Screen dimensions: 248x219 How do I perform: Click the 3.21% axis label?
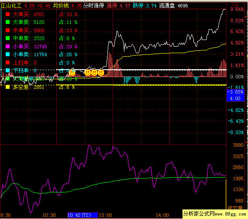[237, 54]
